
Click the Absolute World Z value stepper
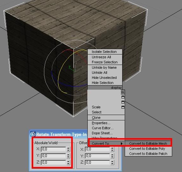[68, 162]
